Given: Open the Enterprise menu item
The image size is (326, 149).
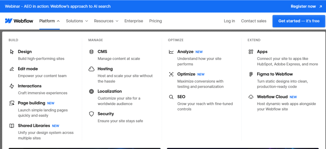Looking at the screenshot, I should click(x=134, y=21).
